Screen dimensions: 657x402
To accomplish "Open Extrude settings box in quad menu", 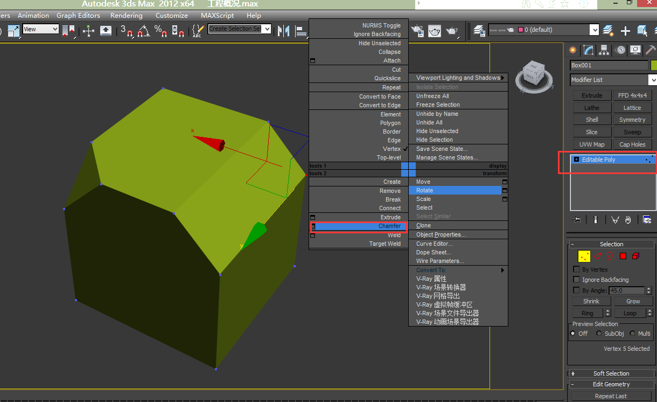I will (313, 217).
